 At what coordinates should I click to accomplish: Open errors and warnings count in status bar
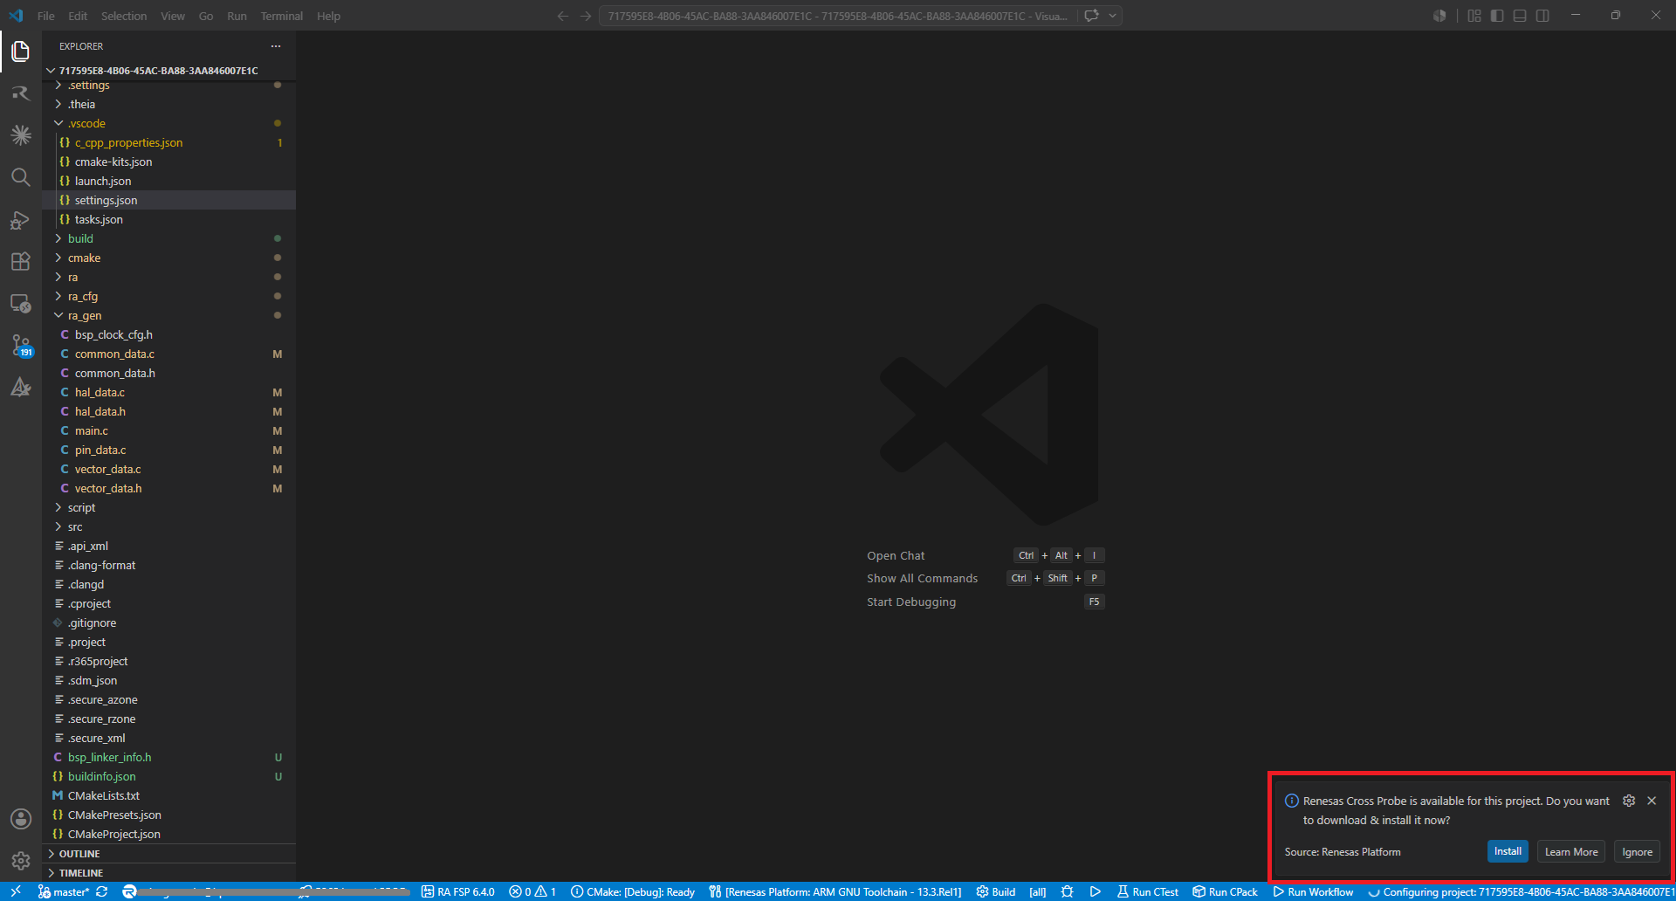click(x=532, y=891)
